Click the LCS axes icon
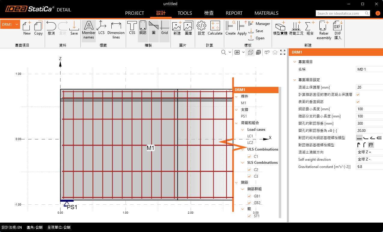This screenshot has height=232, width=383. 101,29
